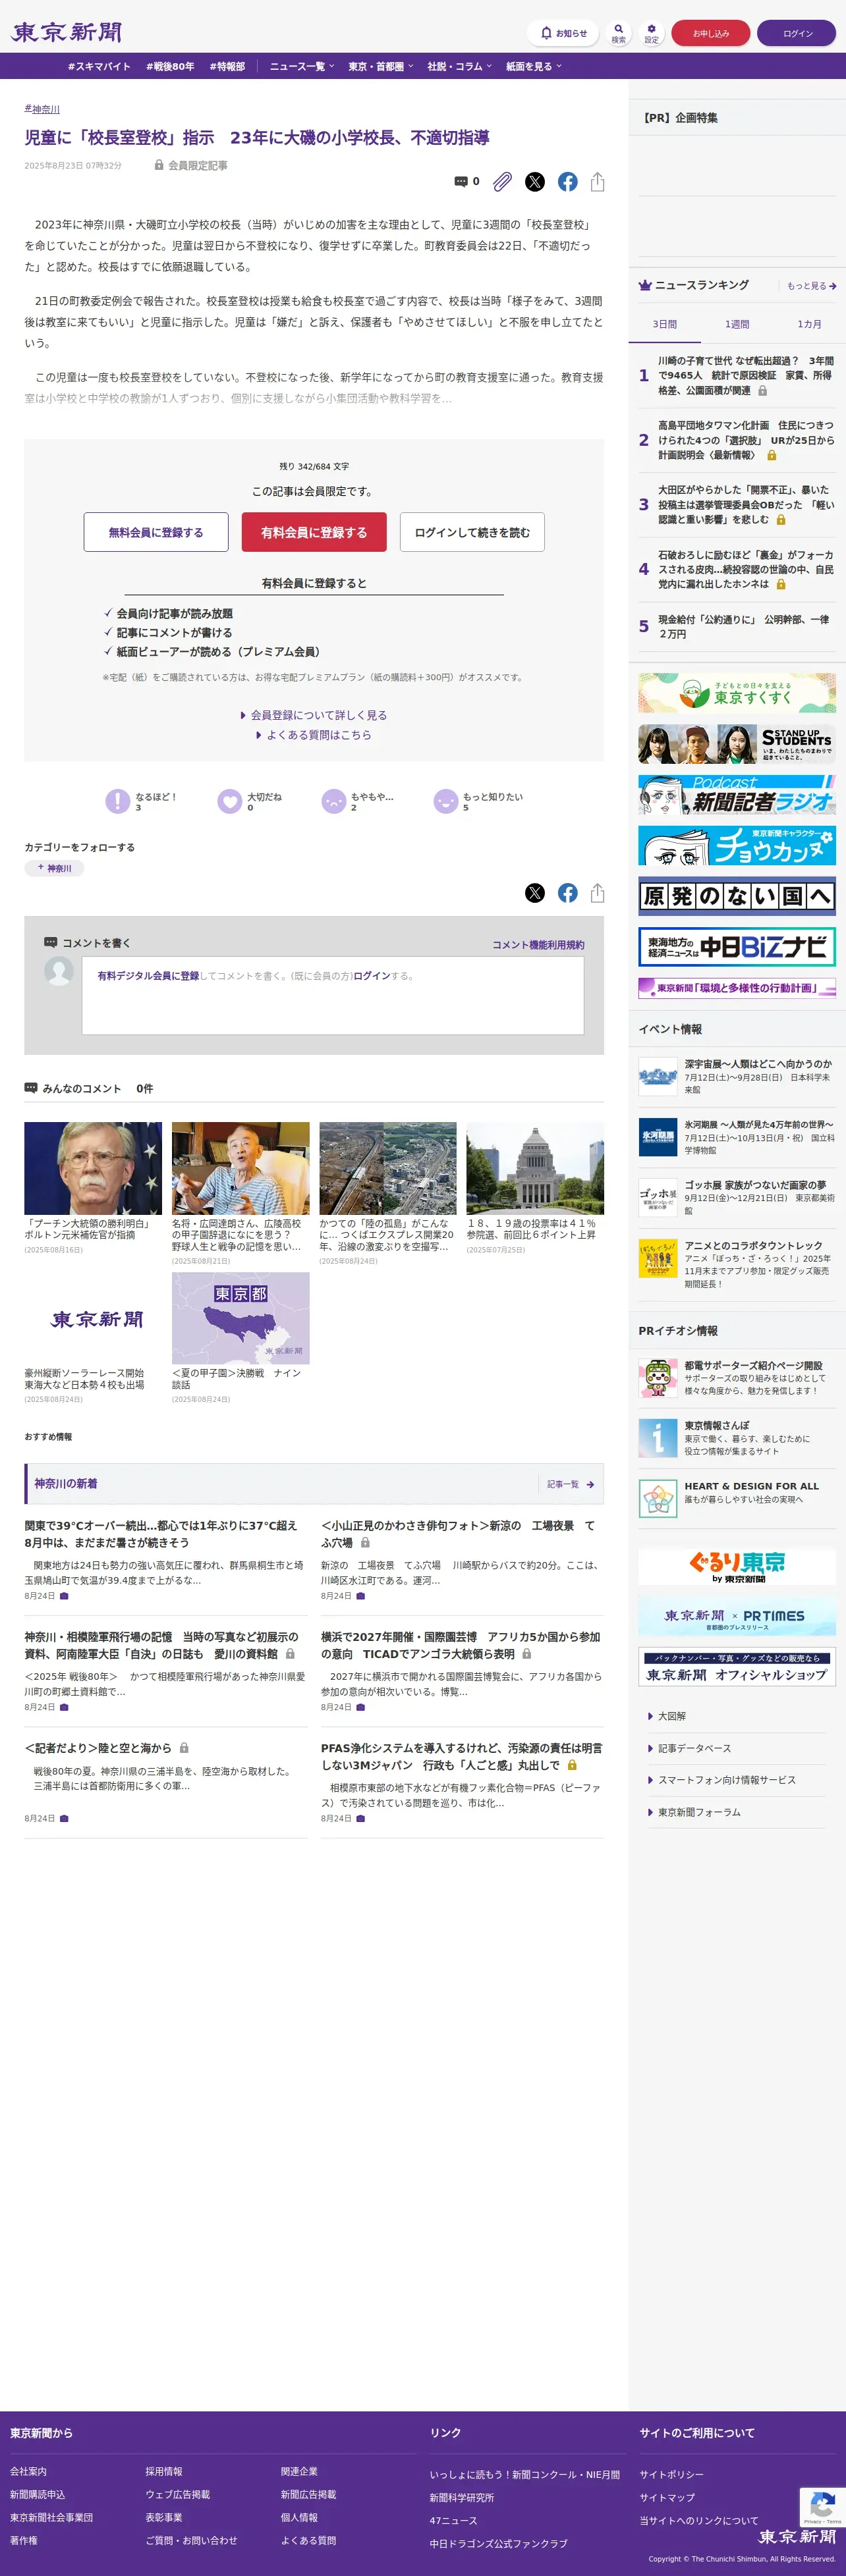The width and height of the screenshot is (846, 2576).
Task: Open the #スキマバイト nav item
Action: (x=99, y=66)
